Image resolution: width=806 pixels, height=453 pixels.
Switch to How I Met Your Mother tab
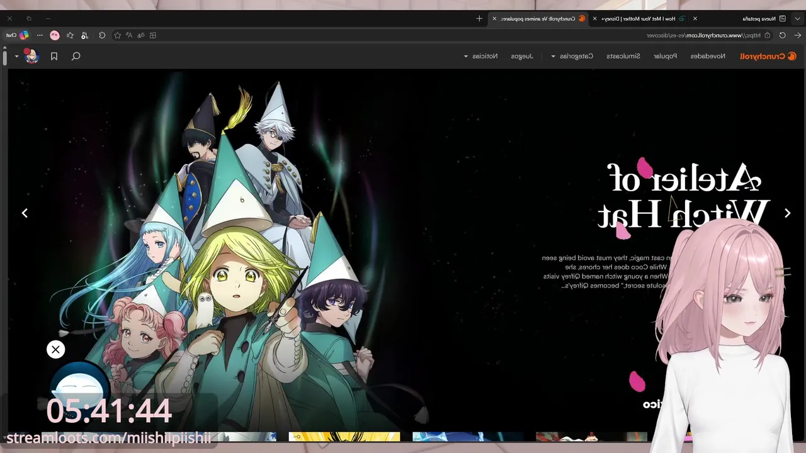click(x=642, y=18)
